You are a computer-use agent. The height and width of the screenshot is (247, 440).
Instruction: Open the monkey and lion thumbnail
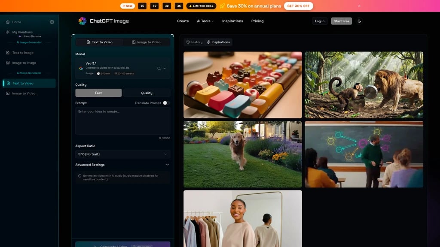(364, 85)
